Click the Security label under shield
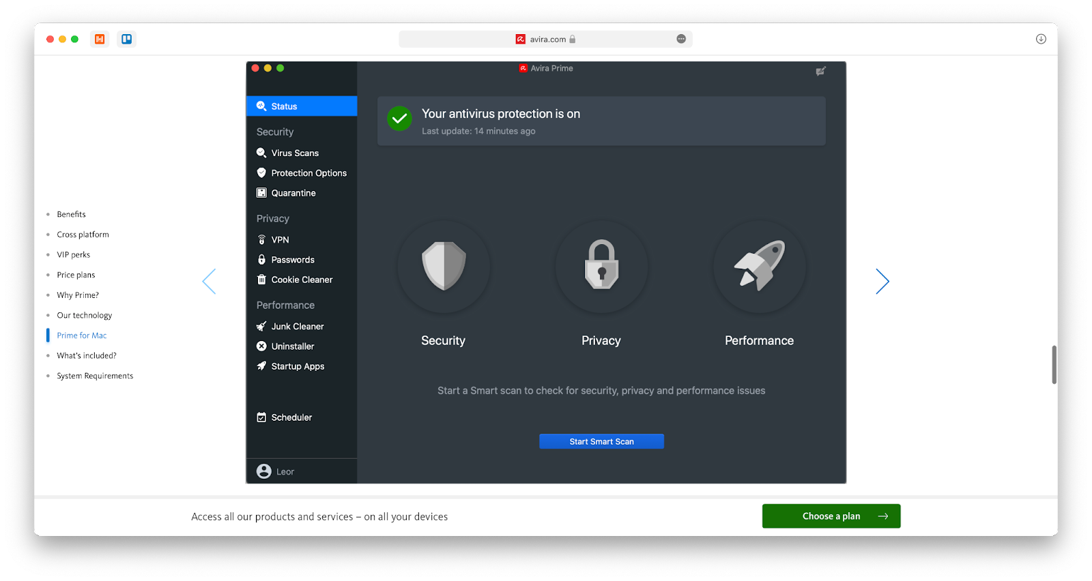The height and width of the screenshot is (581, 1092). [x=443, y=340]
